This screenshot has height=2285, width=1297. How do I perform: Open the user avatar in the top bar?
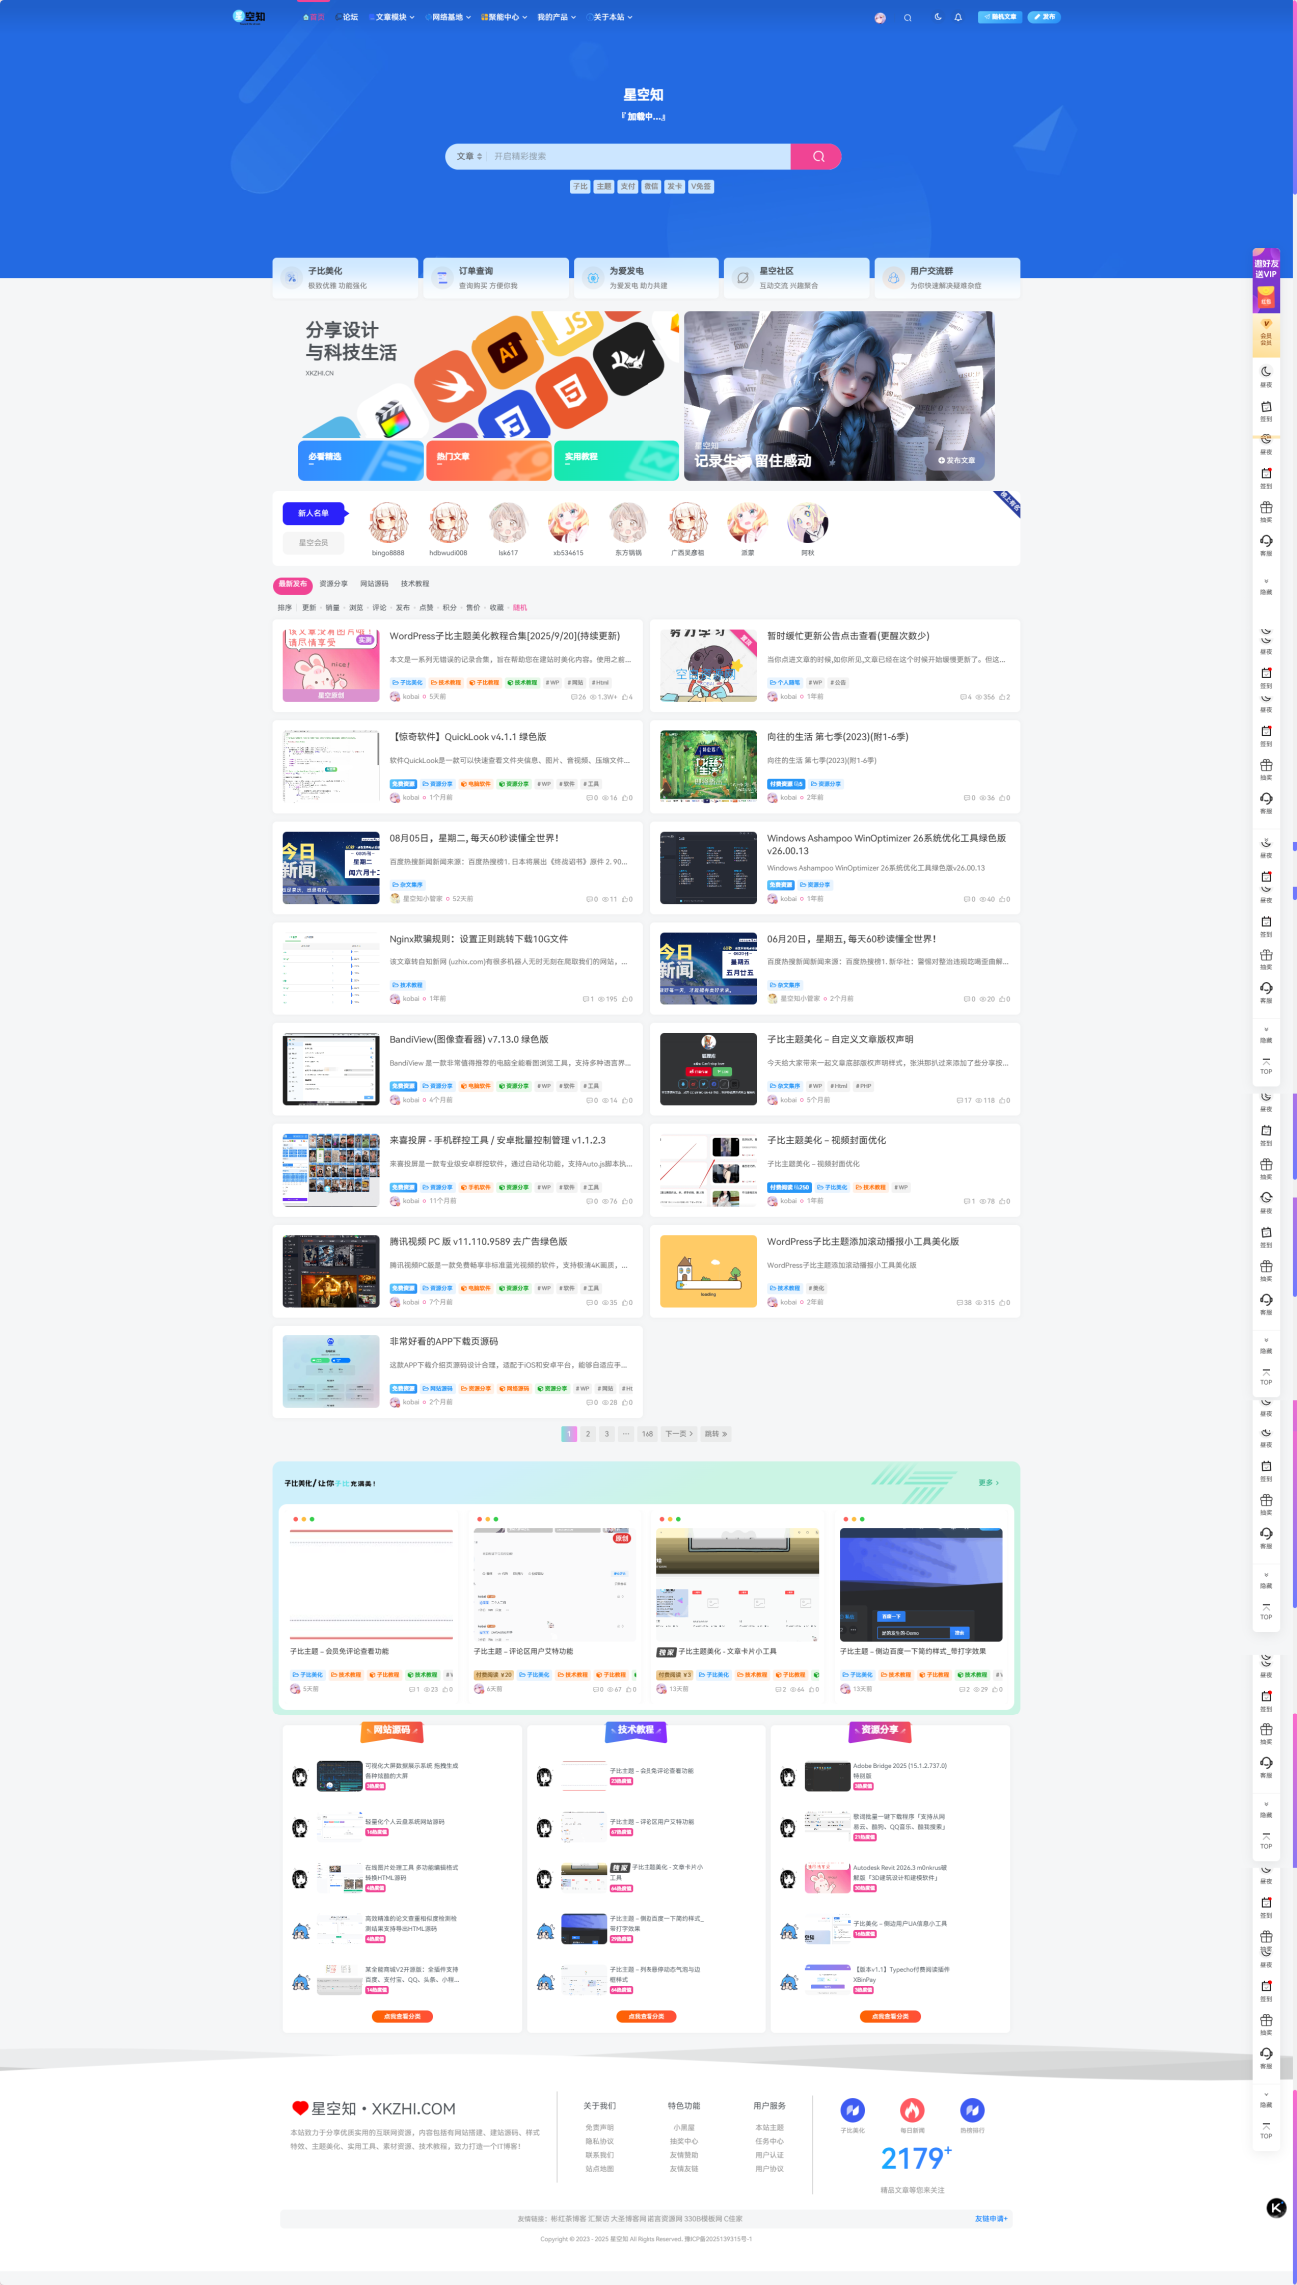880,17
